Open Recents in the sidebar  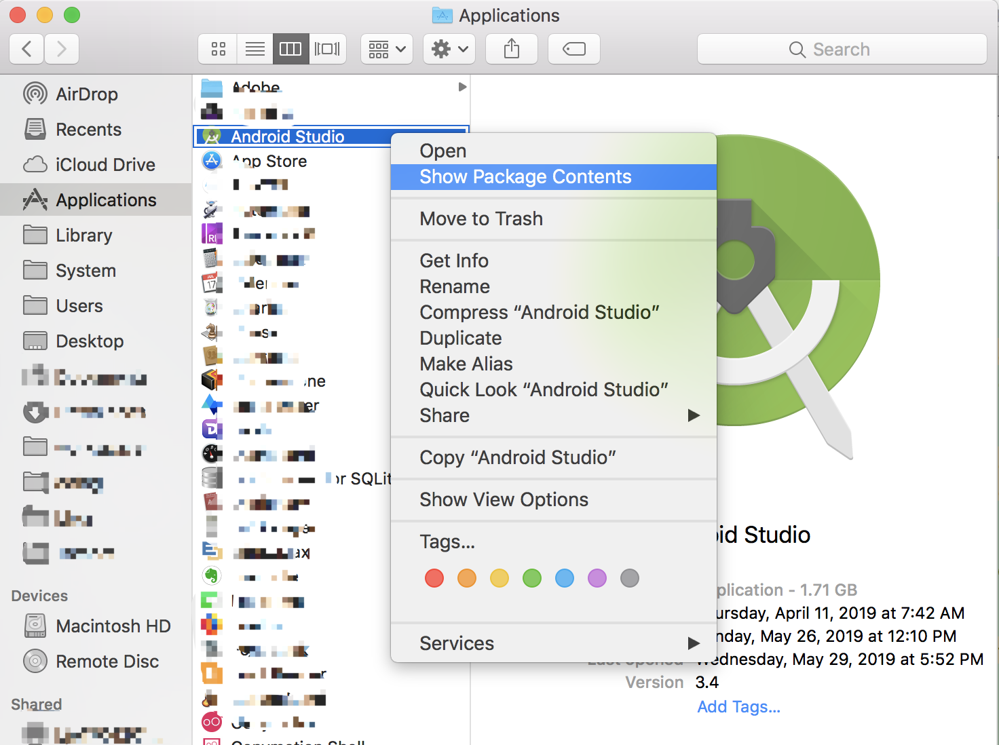coord(96,129)
